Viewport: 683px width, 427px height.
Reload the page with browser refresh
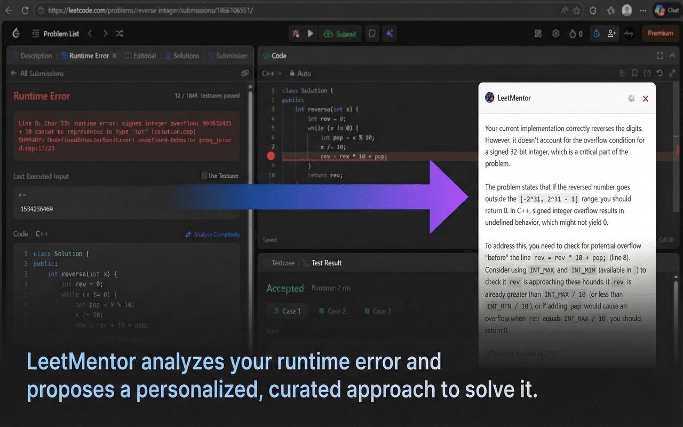[25, 10]
